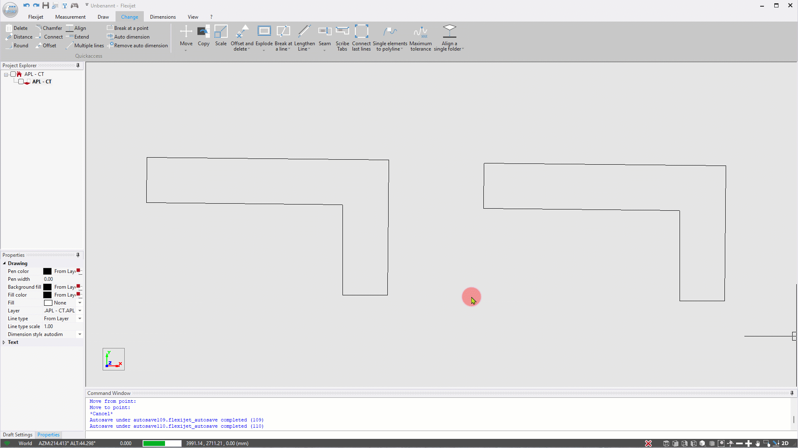Viewport: 798px width, 448px height.
Task: Expand the Text properties section
Action: 4,342
